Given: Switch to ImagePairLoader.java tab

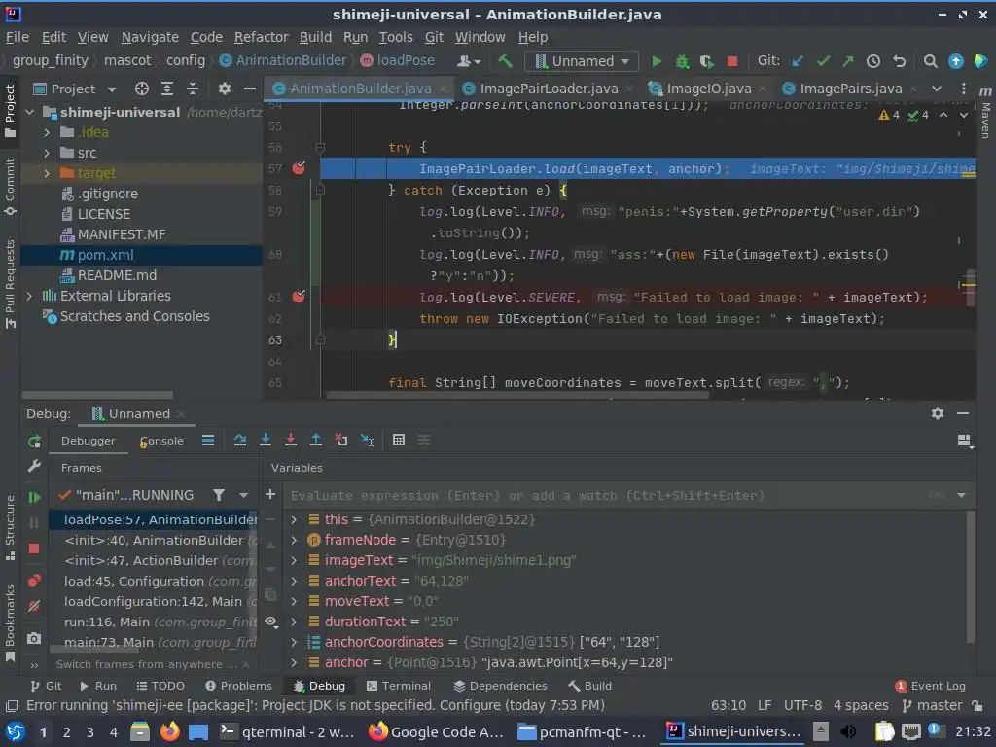Looking at the screenshot, I should tap(549, 89).
